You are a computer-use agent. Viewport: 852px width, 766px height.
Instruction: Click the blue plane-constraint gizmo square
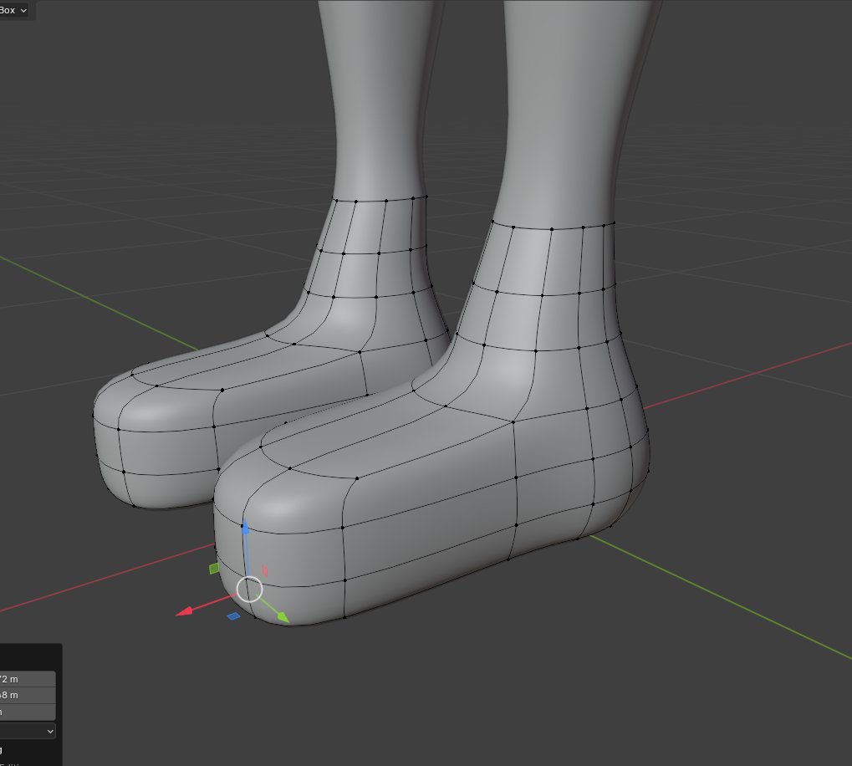coord(233,616)
